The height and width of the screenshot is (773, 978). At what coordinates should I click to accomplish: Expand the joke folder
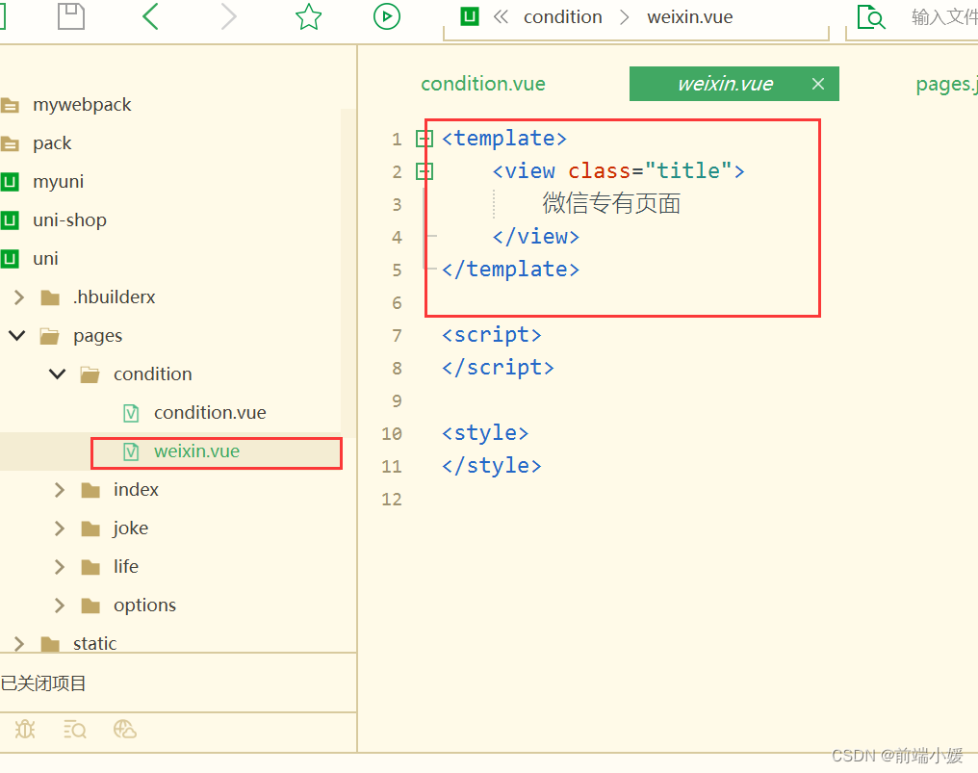click(60, 528)
